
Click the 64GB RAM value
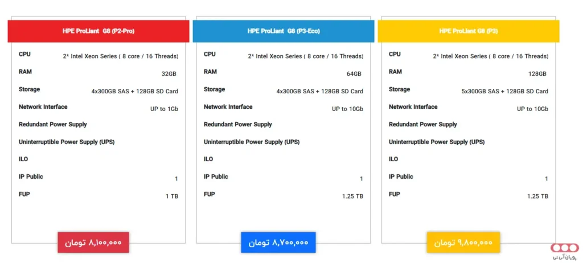(354, 74)
